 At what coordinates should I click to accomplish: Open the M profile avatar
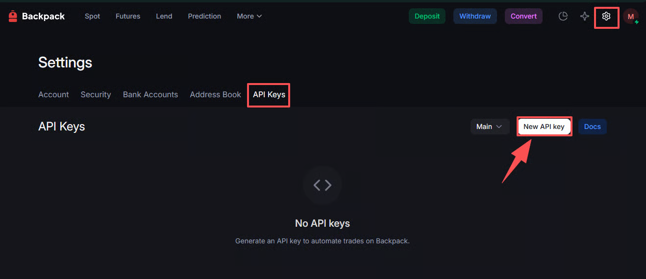click(630, 17)
